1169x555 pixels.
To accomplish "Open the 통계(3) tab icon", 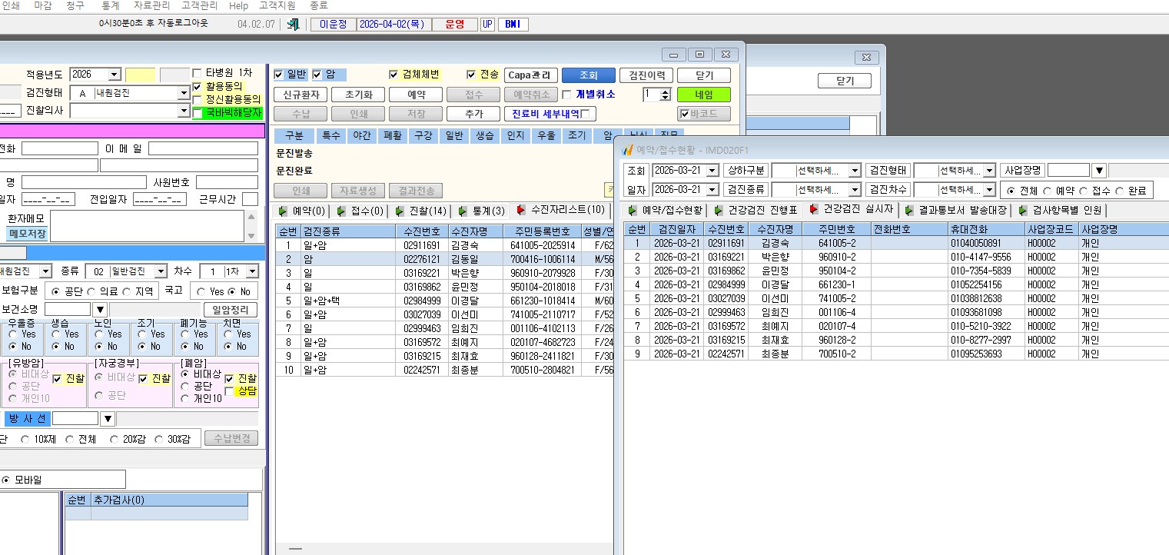I will point(463,211).
